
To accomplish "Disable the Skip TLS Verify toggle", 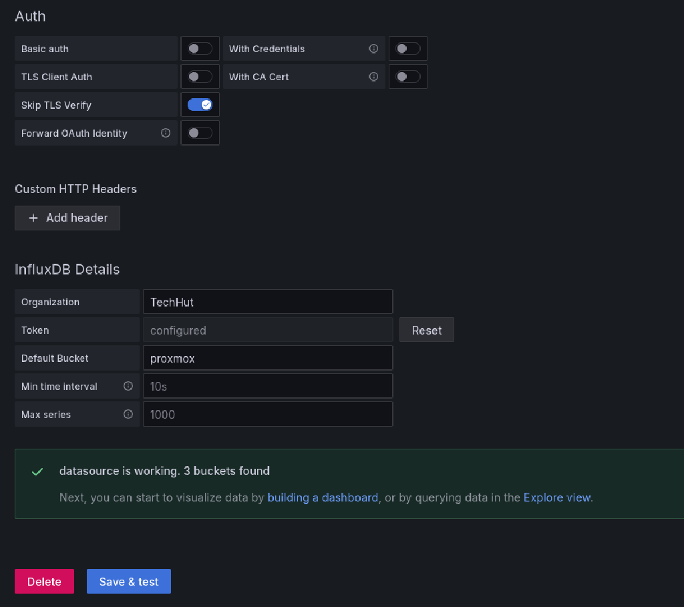I will click(x=200, y=104).
